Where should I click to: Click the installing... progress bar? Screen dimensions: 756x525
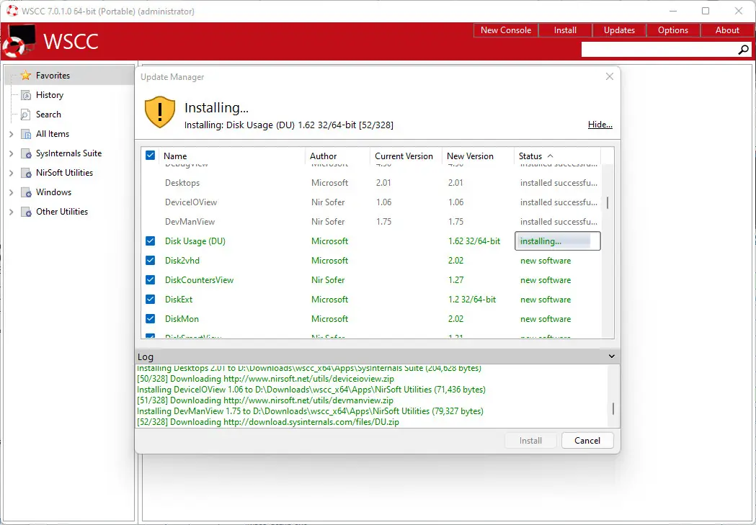coord(557,241)
